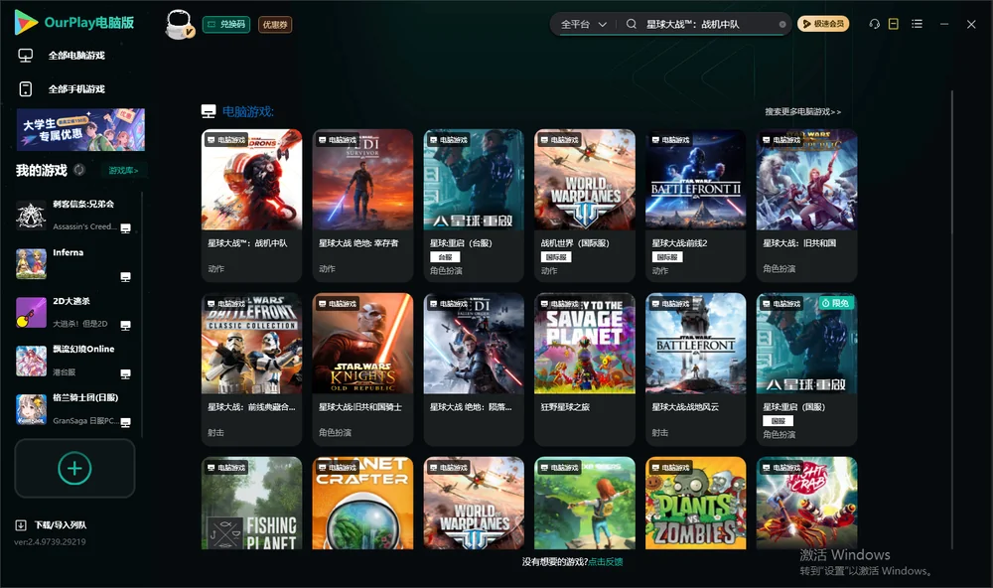Click the 电脑游戏 section header icon
Viewport: 993px width, 588px height.
209,111
